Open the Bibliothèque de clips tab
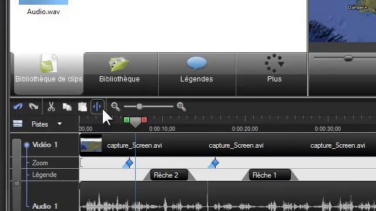The image size is (376, 211). click(x=49, y=73)
